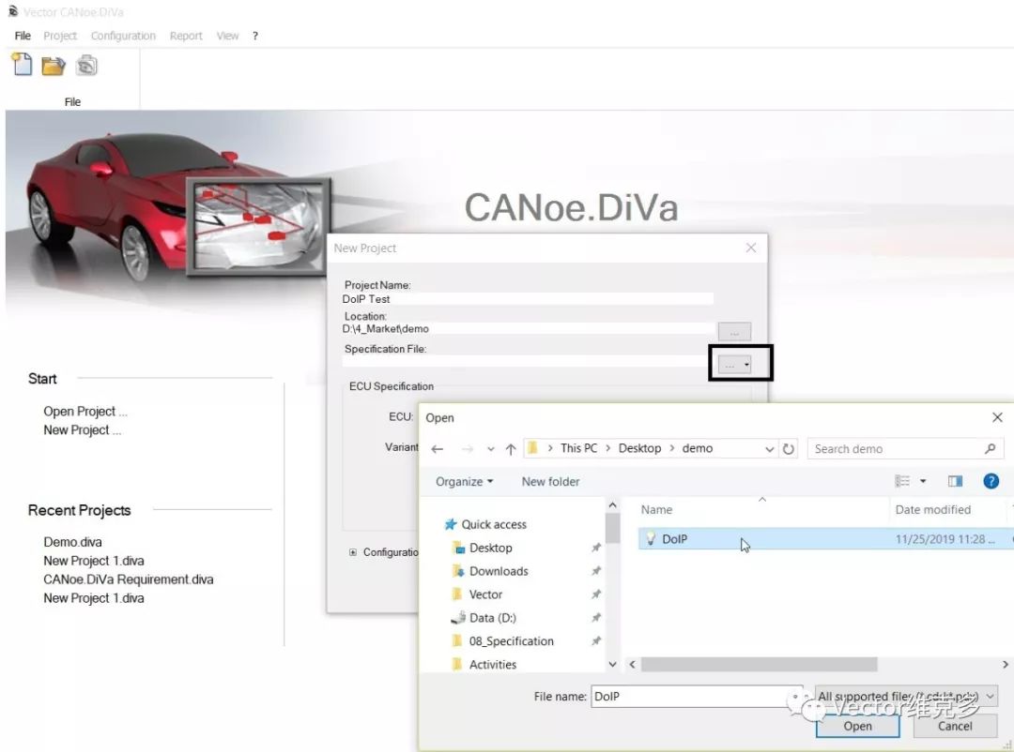Open the Report menu
The image size is (1014, 752).
[186, 36]
